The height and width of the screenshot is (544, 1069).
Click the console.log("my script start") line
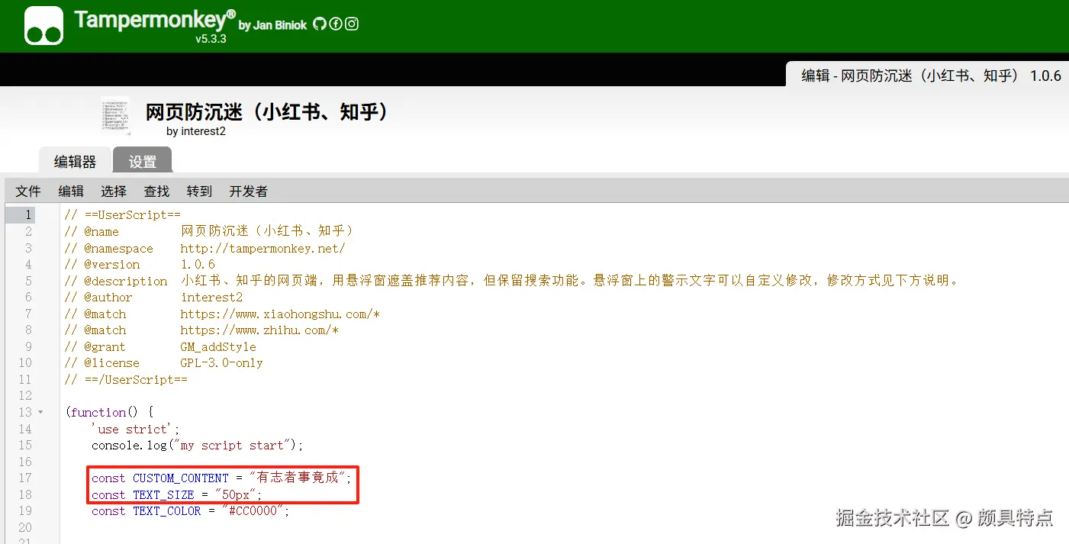(197, 445)
